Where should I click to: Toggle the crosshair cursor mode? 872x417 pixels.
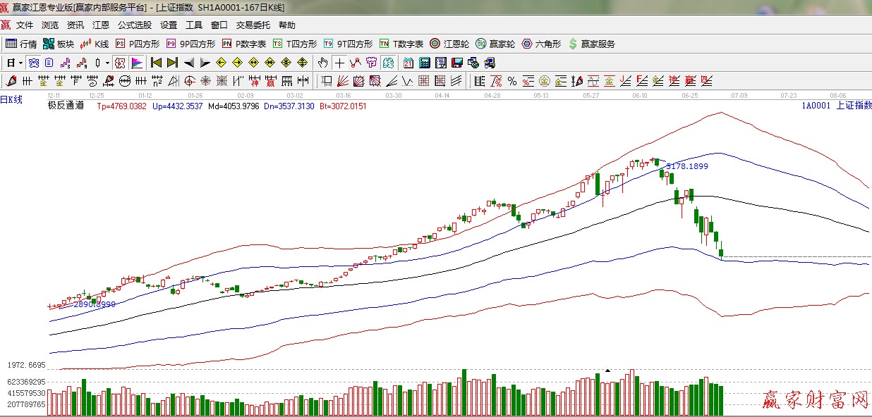[x=339, y=63]
